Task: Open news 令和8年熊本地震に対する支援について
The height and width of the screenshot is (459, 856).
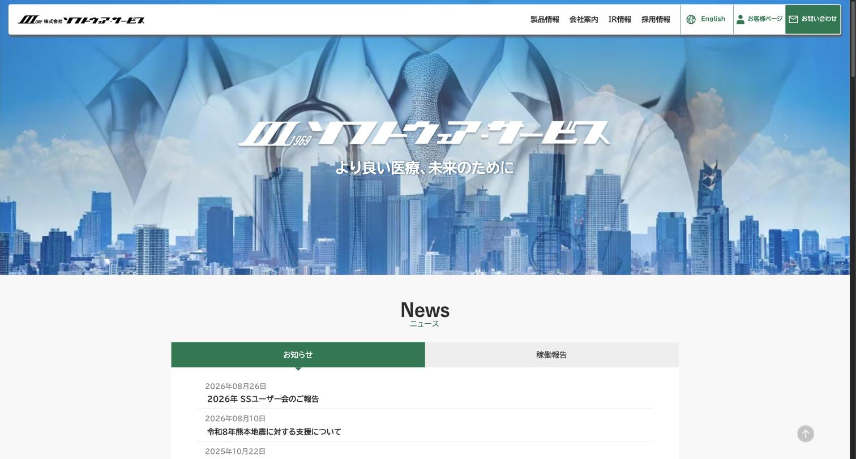Action: point(274,432)
